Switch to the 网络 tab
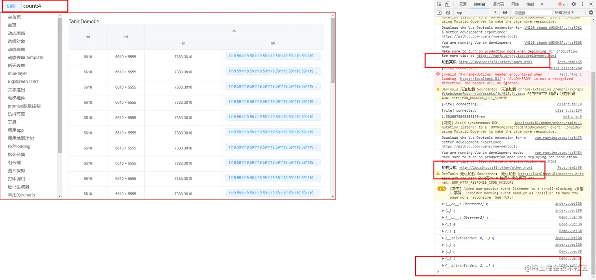This screenshot has width=596, height=280. point(515,4)
